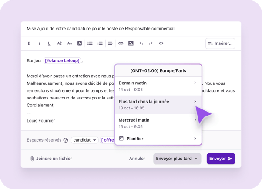Viewport: 262px width, 189px height.
Task: Insert a numbered list
Action: (100, 43)
